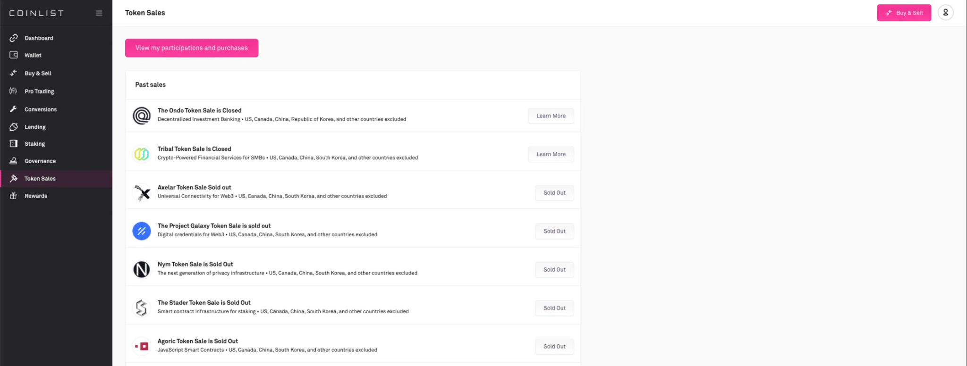This screenshot has height=366, width=967.
Task: Open Governance in the sidebar
Action: (40, 161)
